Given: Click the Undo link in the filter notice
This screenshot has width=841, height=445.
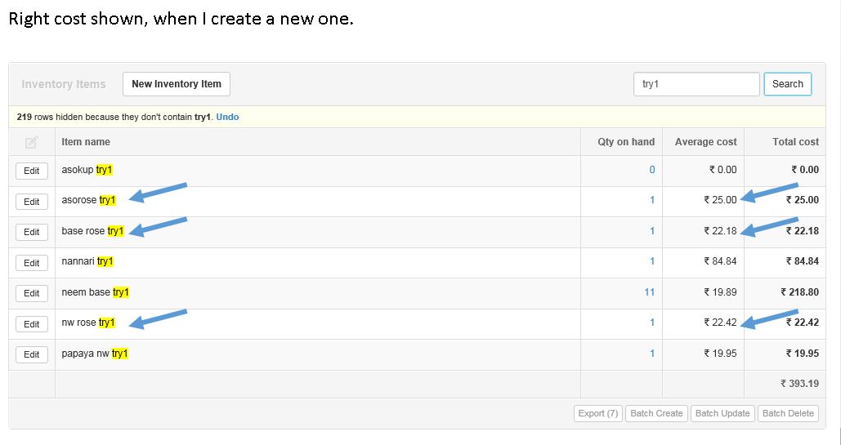Looking at the screenshot, I should pos(227,117).
